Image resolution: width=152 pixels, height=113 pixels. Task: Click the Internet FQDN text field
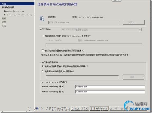94,45
